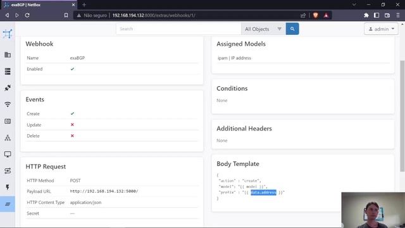Open Virtualization monitor icon in sidebar

click(x=8, y=155)
